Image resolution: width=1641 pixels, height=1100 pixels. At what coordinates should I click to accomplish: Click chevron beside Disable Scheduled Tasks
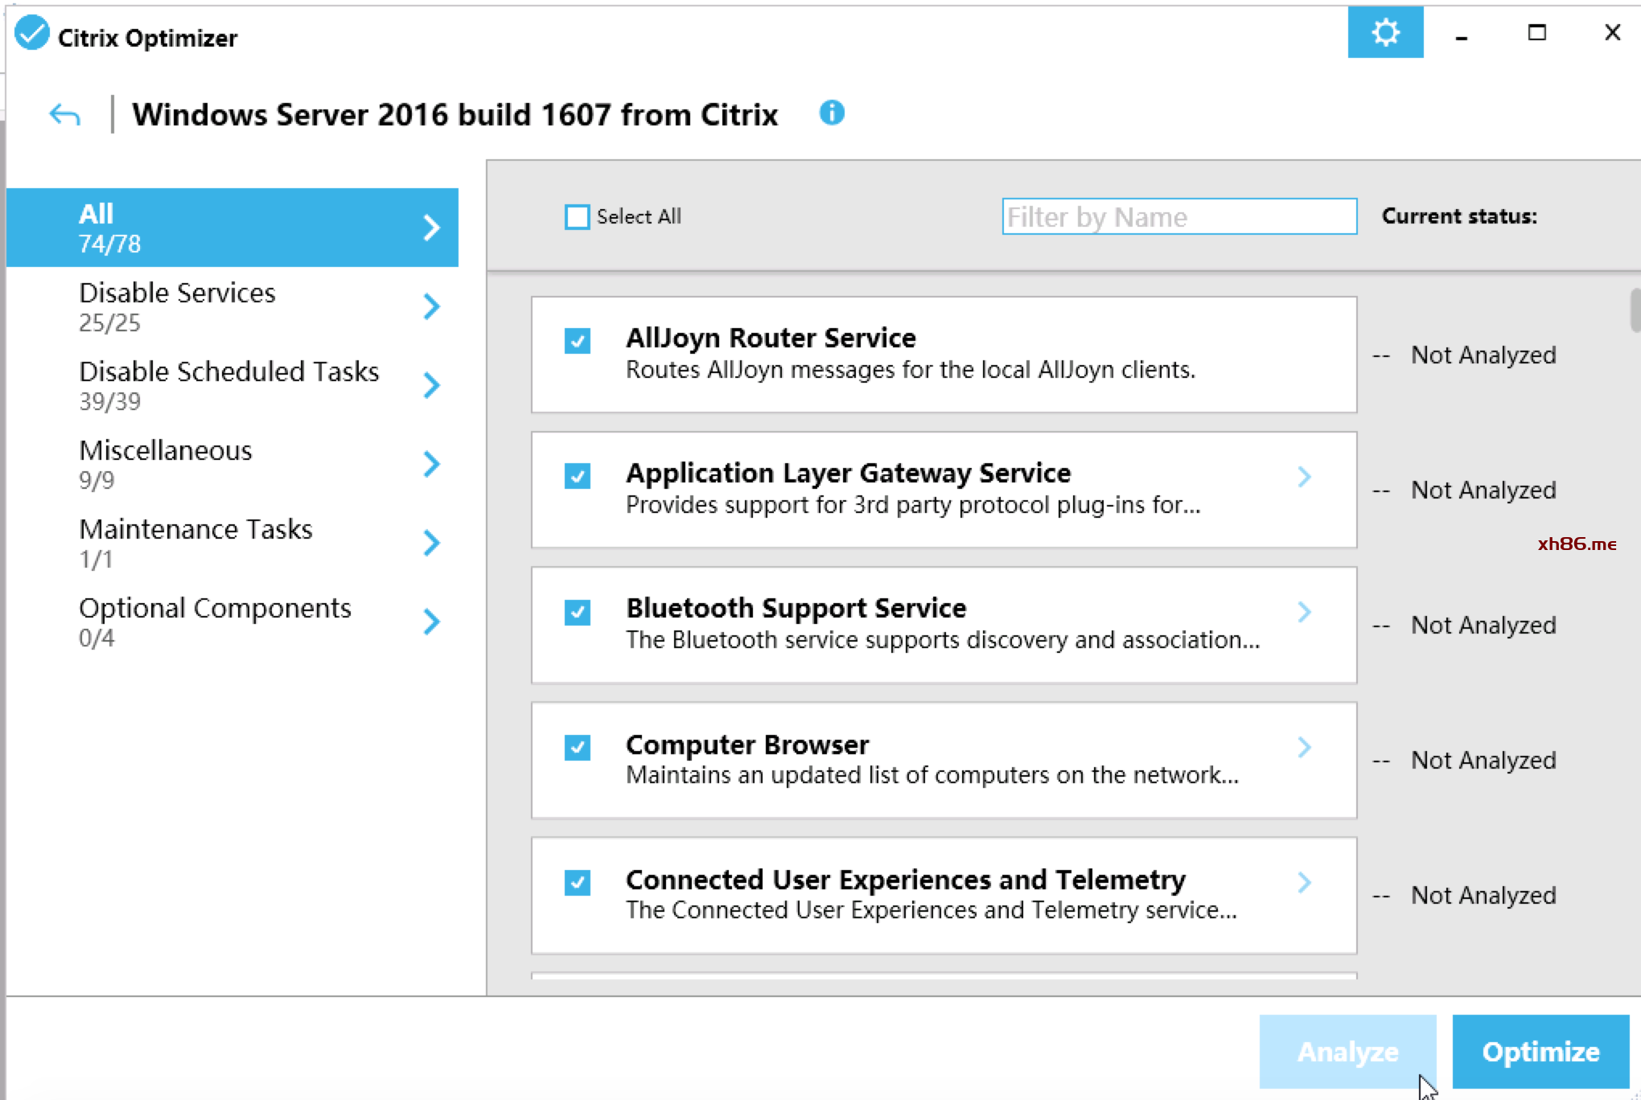432,385
